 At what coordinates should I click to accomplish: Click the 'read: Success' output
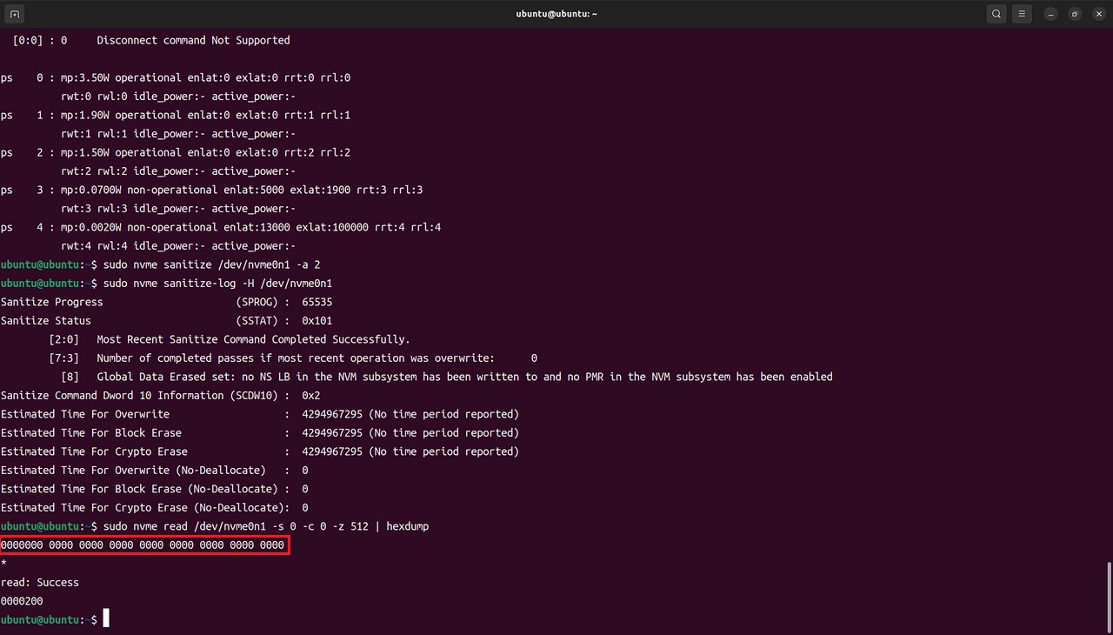pyautogui.click(x=40, y=583)
